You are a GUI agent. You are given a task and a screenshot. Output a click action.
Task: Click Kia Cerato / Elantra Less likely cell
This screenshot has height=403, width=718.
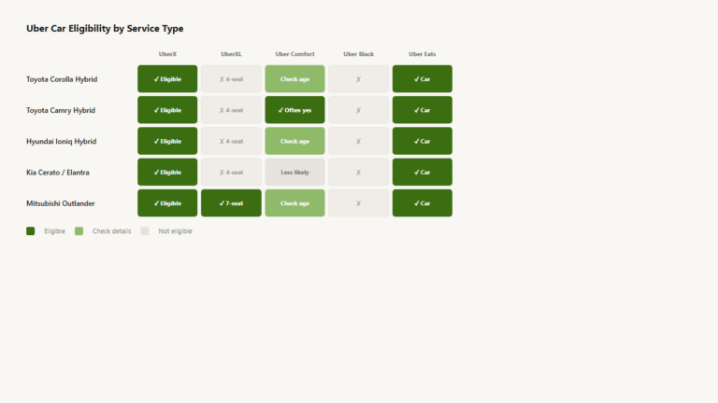(294, 172)
